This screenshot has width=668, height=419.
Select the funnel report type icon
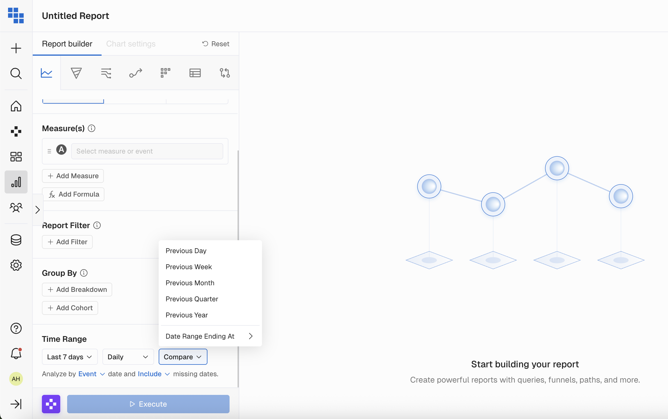click(76, 73)
